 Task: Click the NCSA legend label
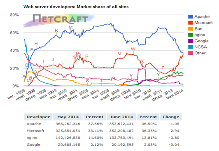(x=200, y=47)
